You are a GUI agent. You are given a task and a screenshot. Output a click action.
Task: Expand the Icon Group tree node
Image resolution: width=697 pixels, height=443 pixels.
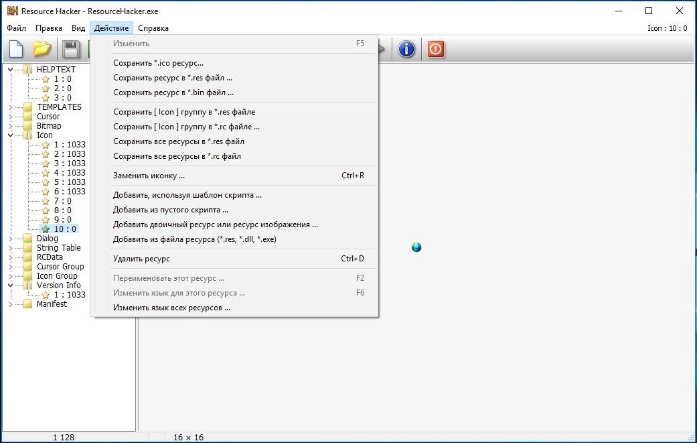coord(10,275)
